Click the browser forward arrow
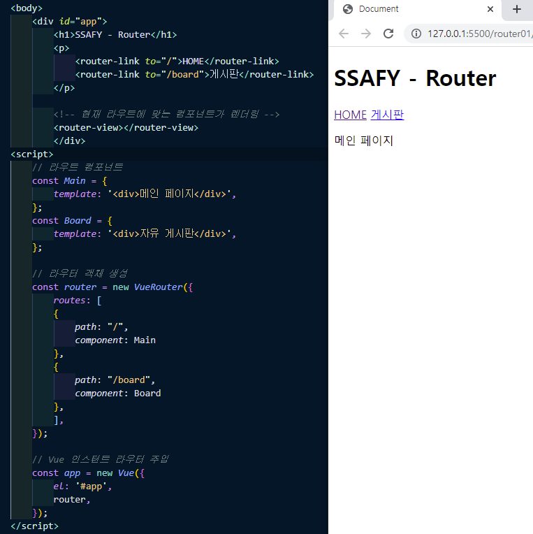Viewport: 533px width, 534px height. [366, 34]
